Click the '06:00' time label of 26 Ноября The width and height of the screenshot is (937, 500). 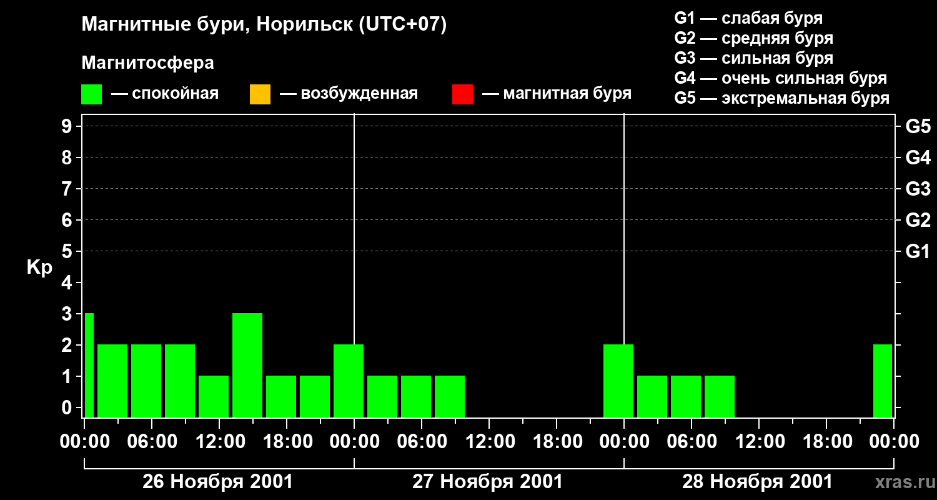tap(152, 441)
